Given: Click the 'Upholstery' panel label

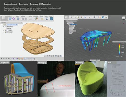Looking at the screenshot, I should pyautogui.click(x=79, y=63).
